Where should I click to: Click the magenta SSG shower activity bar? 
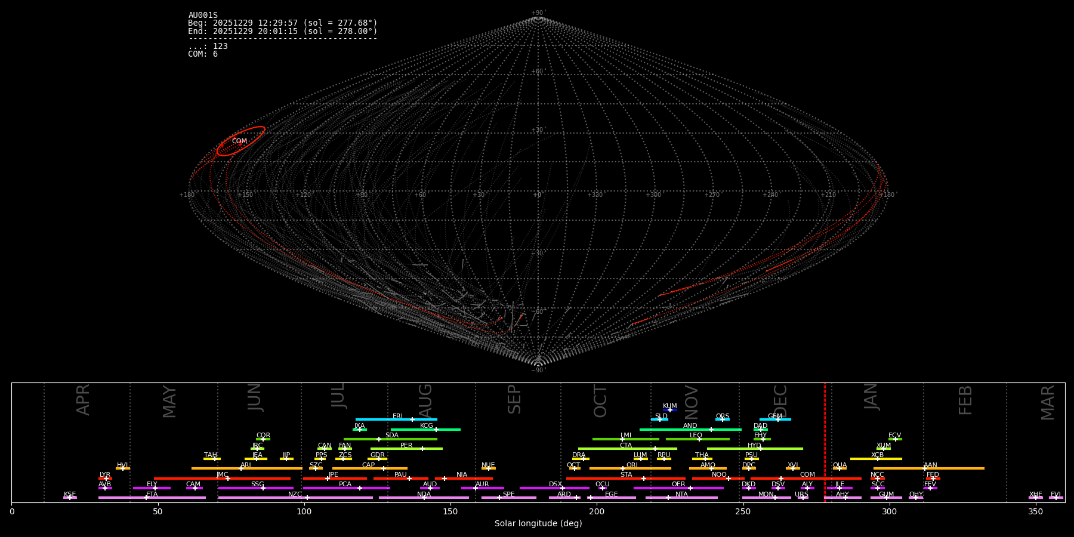255,488
